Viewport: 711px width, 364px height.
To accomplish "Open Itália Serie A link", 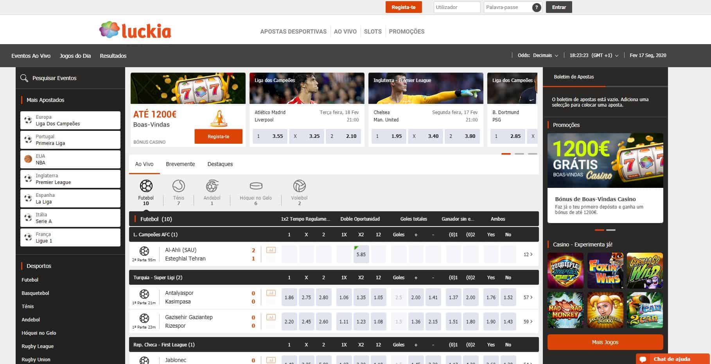I will pyautogui.click(x=70, y=218).
